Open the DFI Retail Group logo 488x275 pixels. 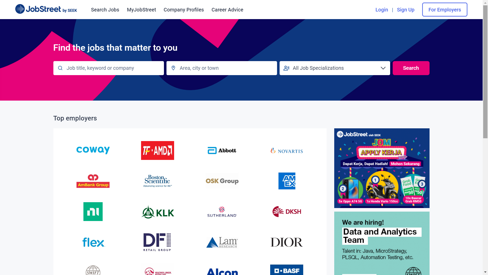coord(157,242)
